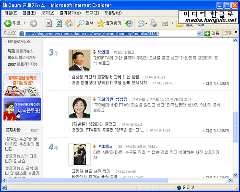Open the 도움말(H) menu
The height and width of the screenshot is (192, 240).
113,13
